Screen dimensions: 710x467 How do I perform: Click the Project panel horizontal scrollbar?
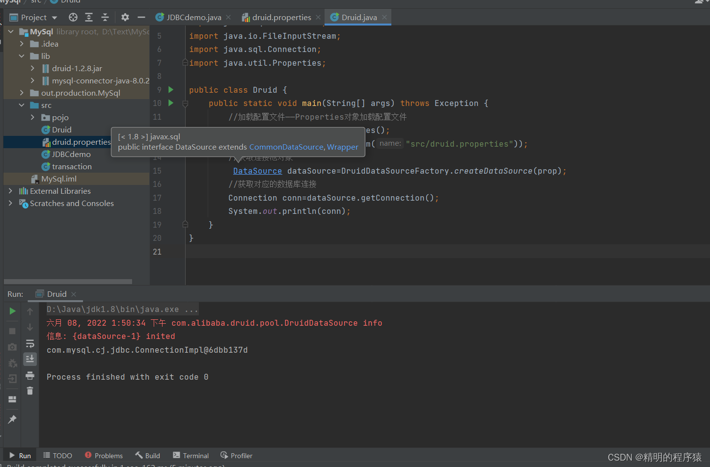68,282
